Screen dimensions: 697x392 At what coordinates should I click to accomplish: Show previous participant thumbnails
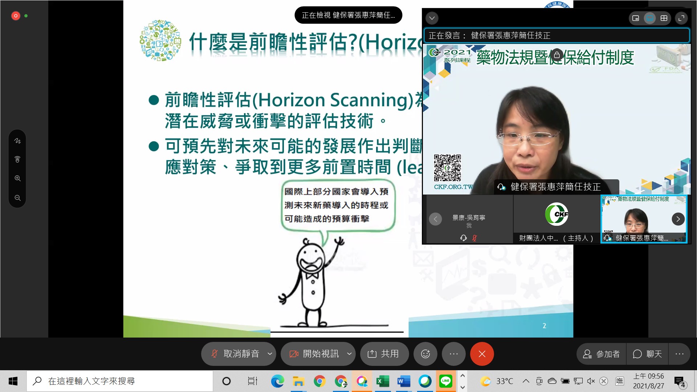tap(435, 219)
